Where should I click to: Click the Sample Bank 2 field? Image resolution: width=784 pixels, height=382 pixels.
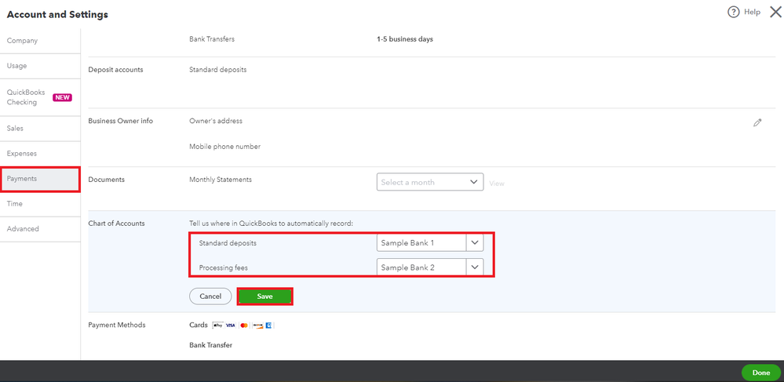[421, 267]
